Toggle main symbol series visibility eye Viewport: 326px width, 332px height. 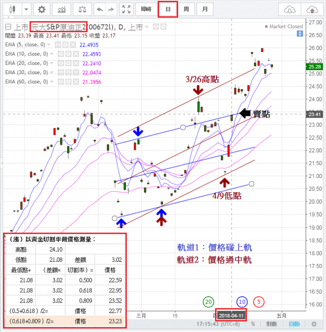tap(156, 27)
